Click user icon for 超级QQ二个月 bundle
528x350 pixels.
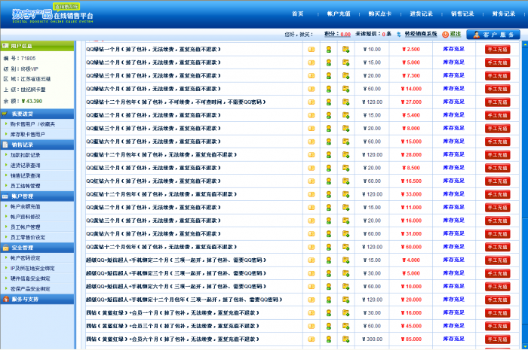[329, 260]
